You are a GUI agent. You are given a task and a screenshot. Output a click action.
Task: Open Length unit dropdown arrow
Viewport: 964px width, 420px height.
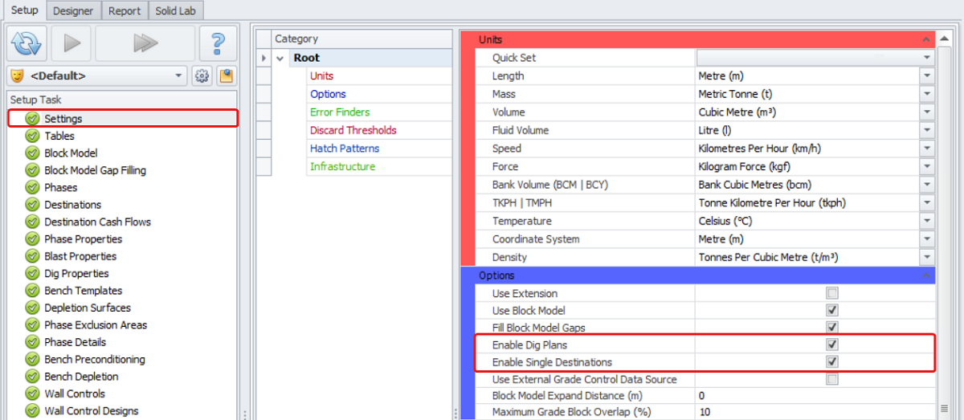927,76
